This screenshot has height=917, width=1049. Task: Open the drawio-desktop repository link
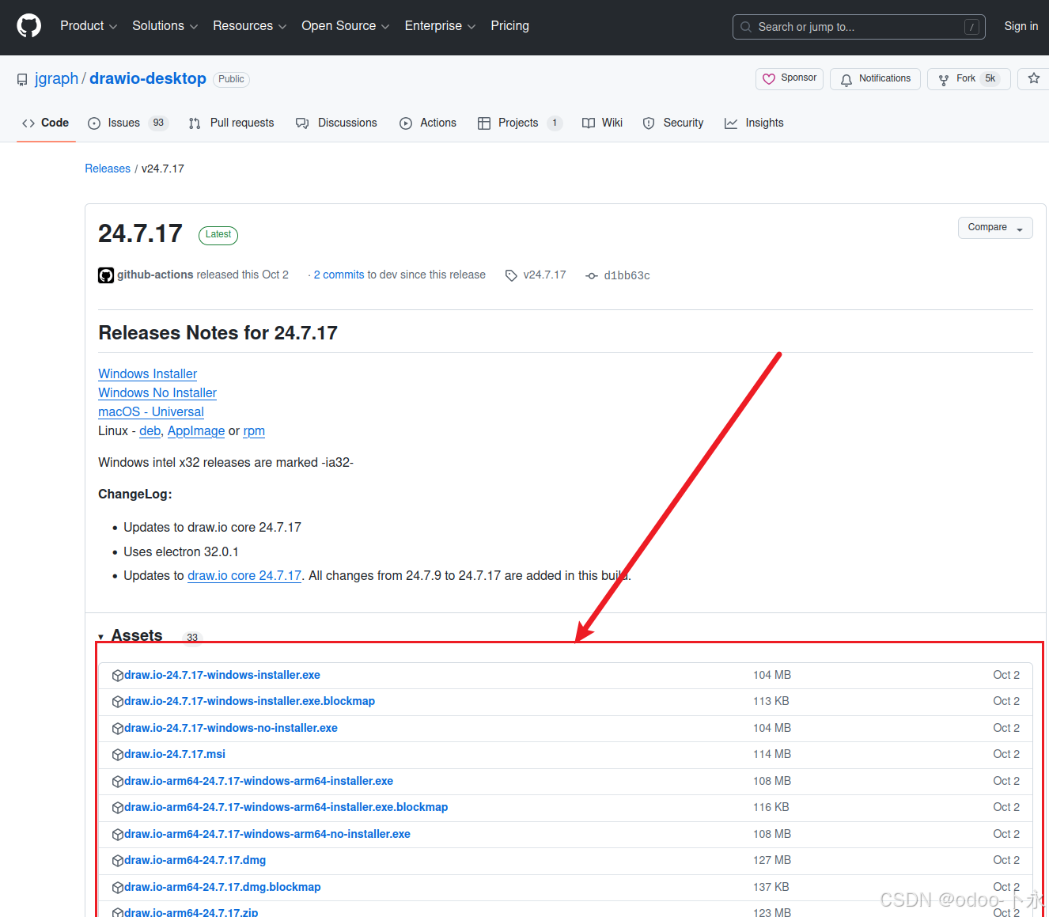[147, 78]
